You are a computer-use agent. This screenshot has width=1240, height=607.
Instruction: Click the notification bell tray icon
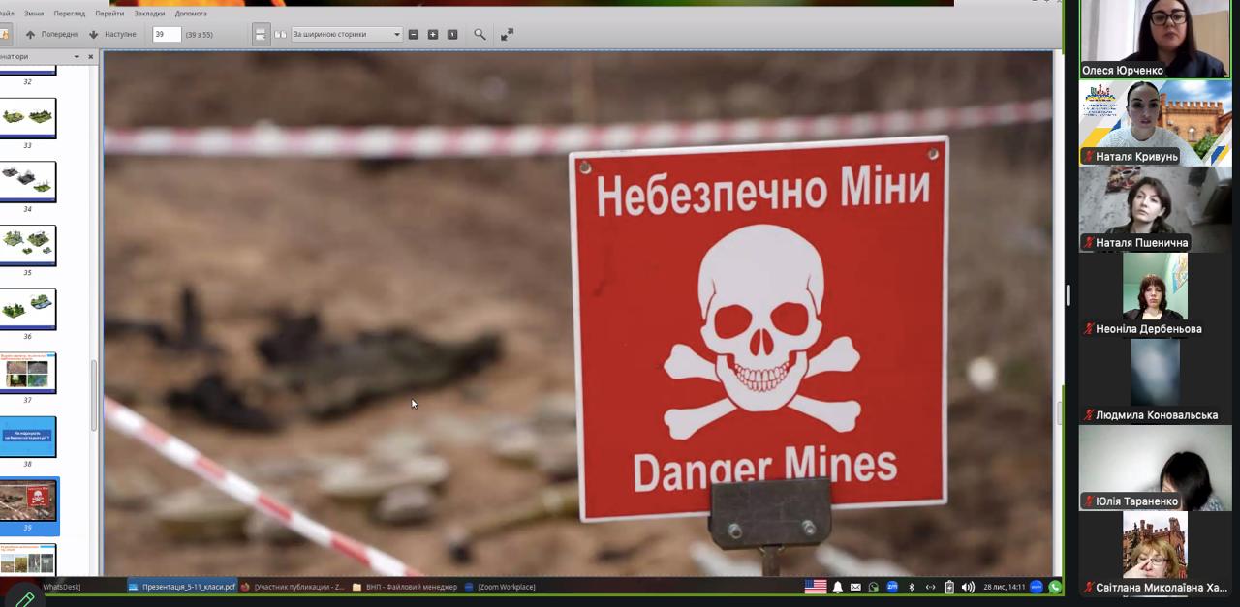pos(838,587)
